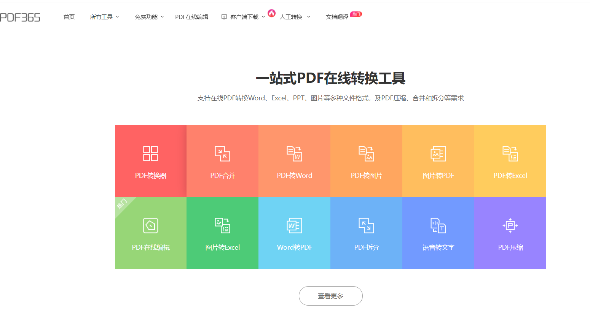Viewport: 590px width, 336px height.
Task: Open the 客户端下载 menu item
Action: pyautogui.click(x=244, y=17)
